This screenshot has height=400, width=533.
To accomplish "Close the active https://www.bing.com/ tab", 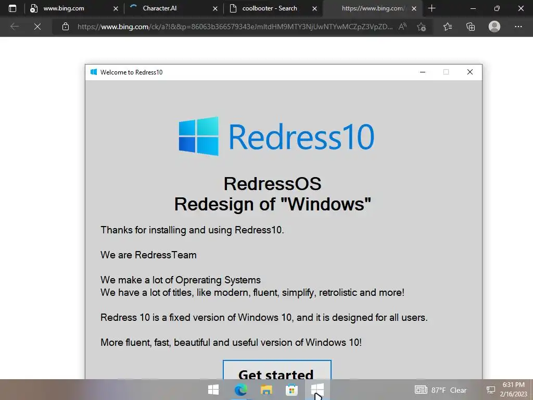I will 414,8.
